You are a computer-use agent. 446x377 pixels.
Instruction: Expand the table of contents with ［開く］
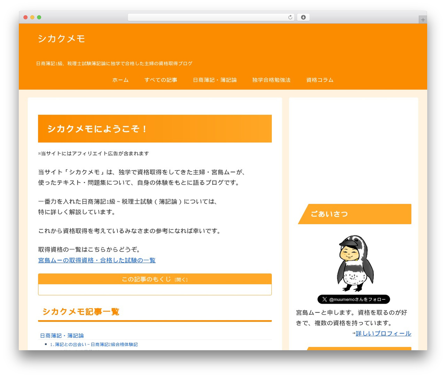point(181,280)
